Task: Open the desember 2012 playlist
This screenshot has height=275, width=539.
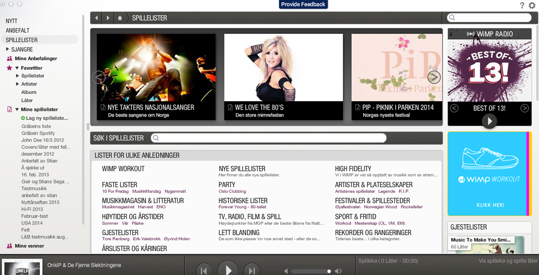Action: point(38,154)
